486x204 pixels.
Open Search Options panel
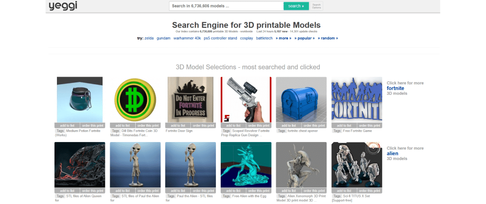317,6
